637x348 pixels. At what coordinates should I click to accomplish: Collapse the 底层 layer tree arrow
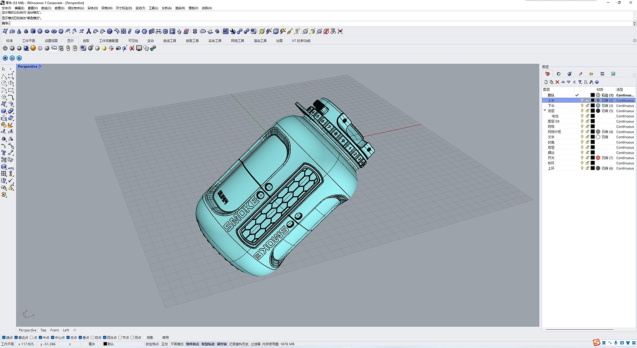click(x=545, y=110)
